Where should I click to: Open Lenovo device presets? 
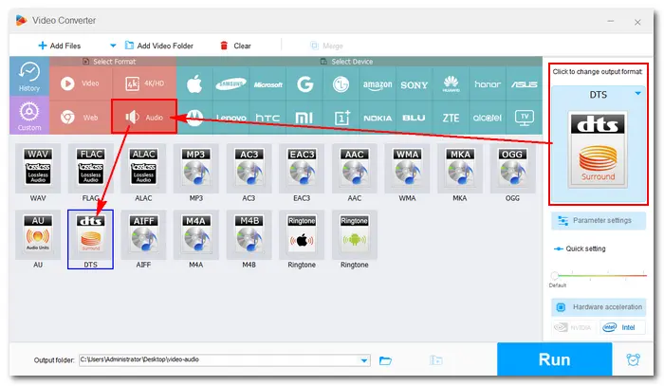point(231,118)
